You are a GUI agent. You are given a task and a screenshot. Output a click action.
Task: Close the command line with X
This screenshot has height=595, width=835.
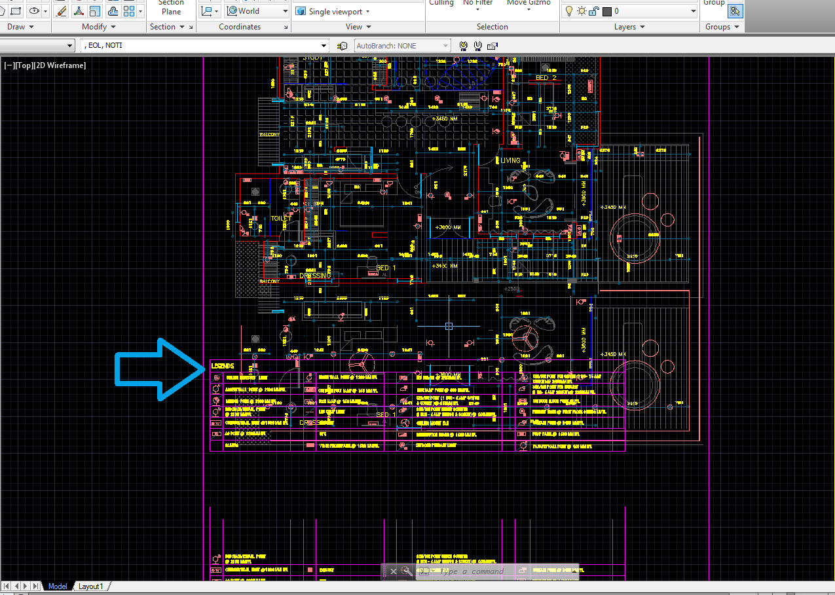[x=394, y=571]
